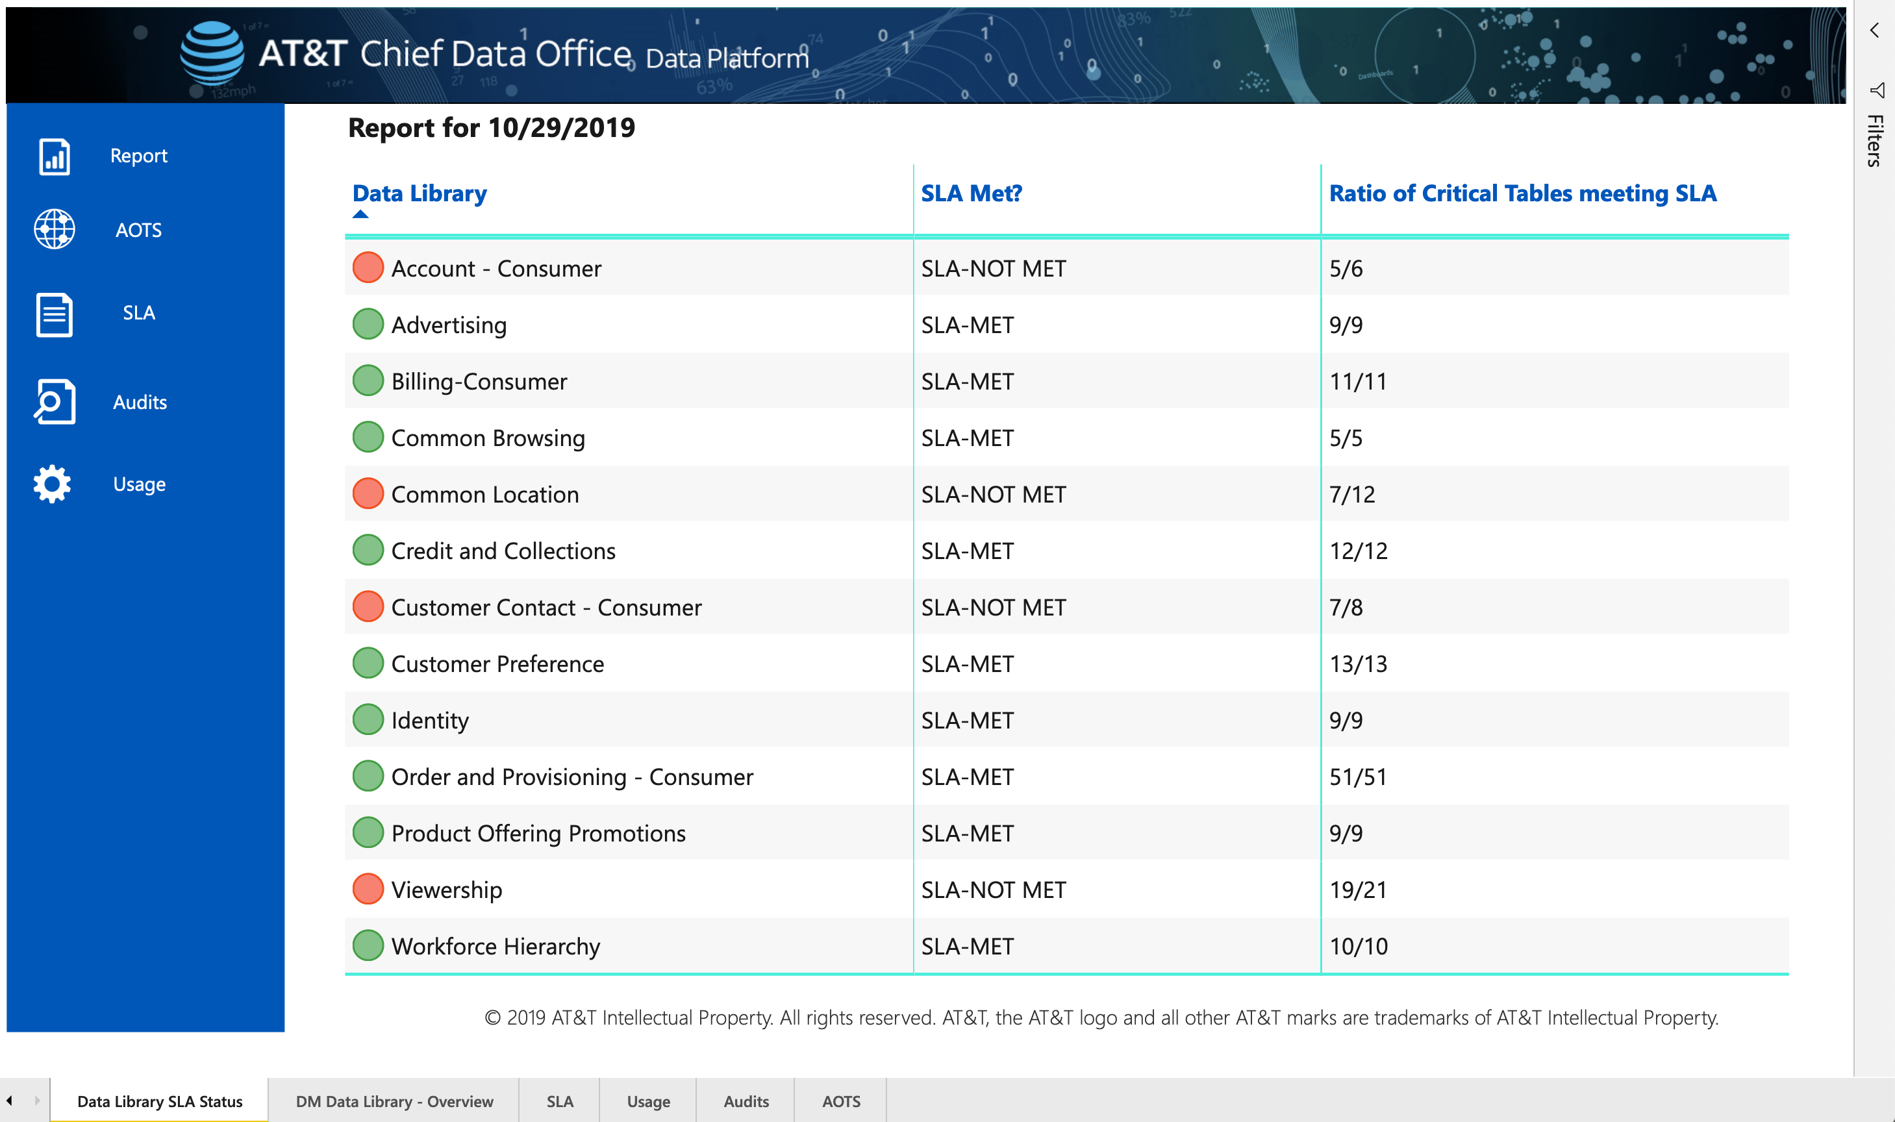Switch to DM Data Library - Overview tab

(x=394, y=1101)
